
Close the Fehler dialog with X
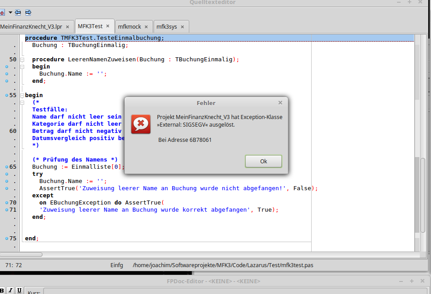[280, 102]
